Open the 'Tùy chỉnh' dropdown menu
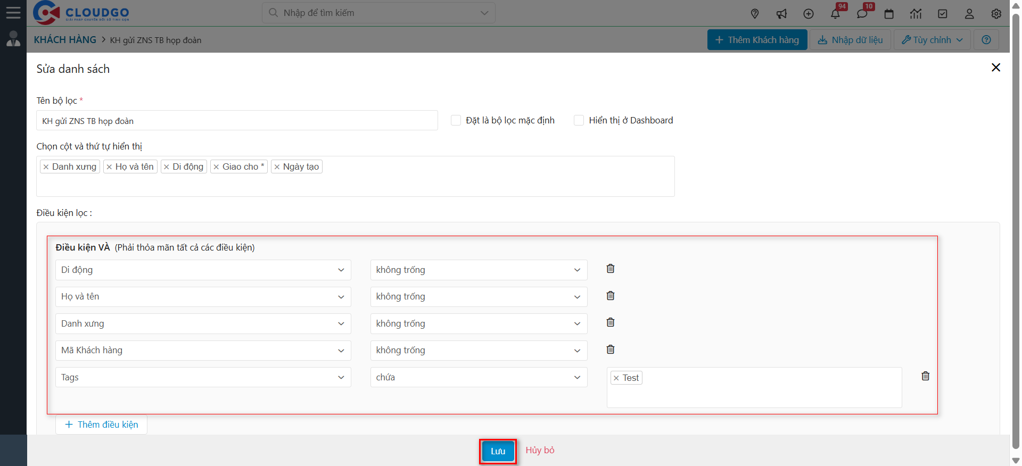 coord(932,40)
